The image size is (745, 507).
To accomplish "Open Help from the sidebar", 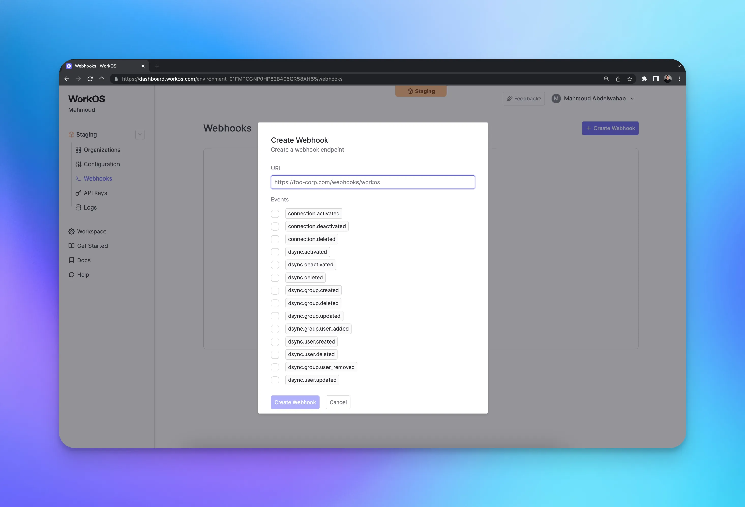I will click(x=79, y=275).
